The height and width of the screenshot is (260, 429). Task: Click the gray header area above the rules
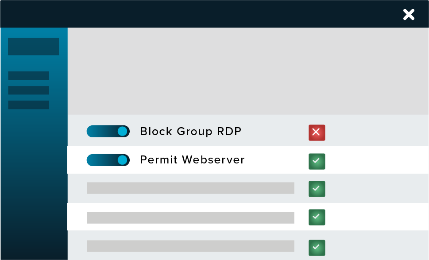[248, 70]
